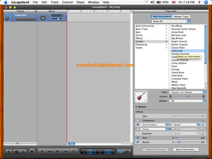Enable recording on Clean Jazz track
The height and width of the screenshot is (159, 212).
point(18,19)
